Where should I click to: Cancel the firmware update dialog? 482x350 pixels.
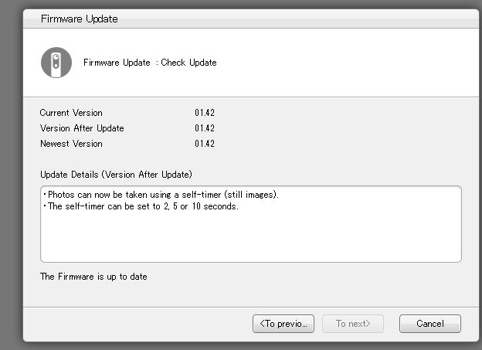pos(430,324)
